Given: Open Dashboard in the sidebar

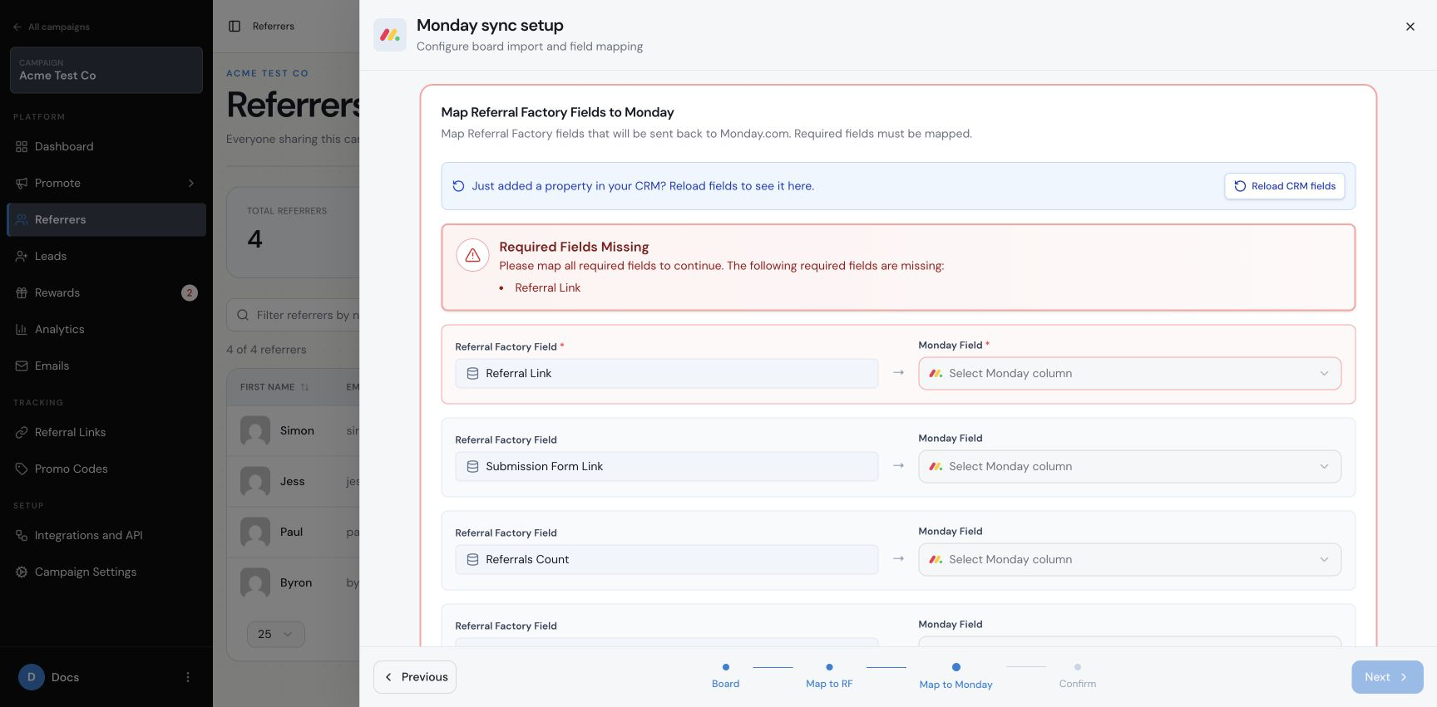Looking at the screenshot, I should tap(106, 146).
